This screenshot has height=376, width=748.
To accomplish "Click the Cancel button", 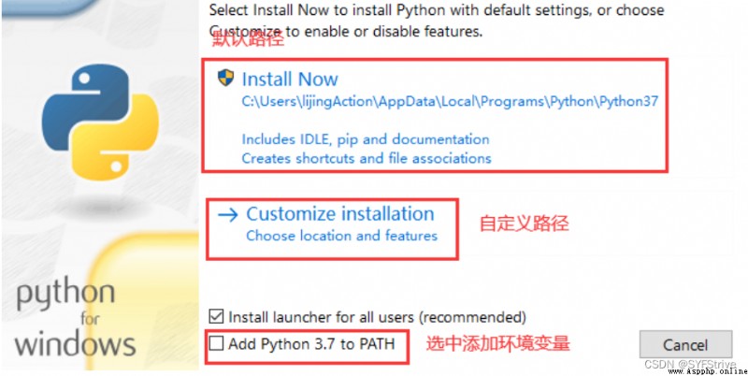I will pyautogui.click(x=685, y=344).
